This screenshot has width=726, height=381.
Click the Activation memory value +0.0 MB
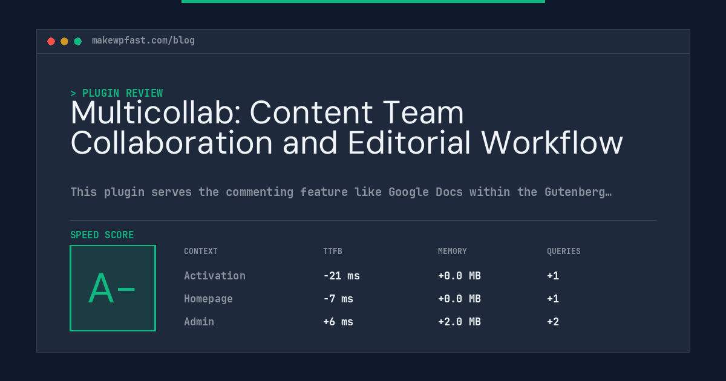pos(459,276)
